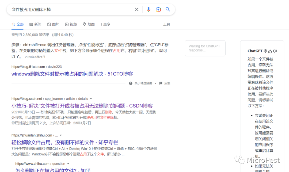
Task: Click the blog.51cto.com URL breadcrumb
Action: [36, 67]
